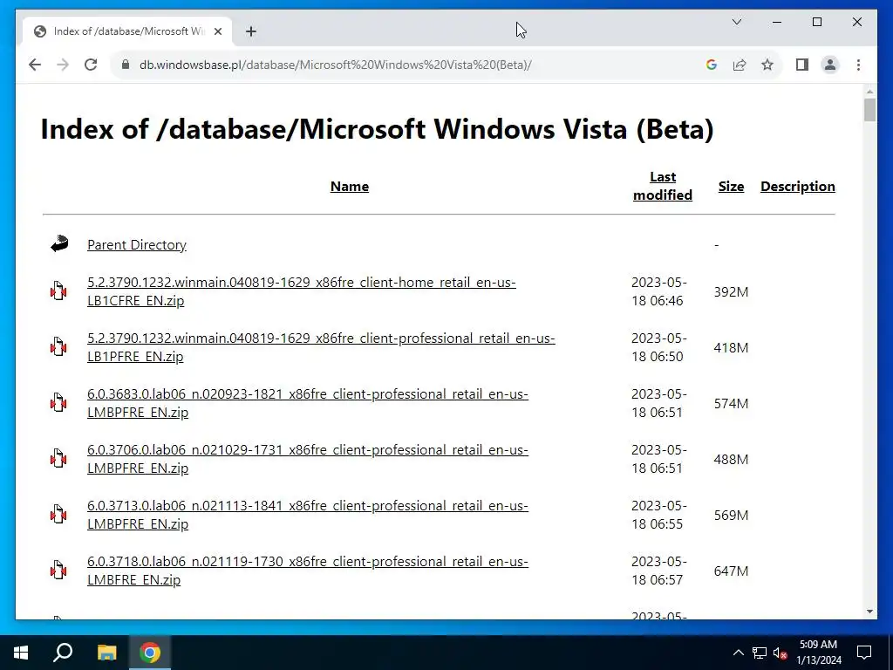The height and width of the screenshot is (670, 893).
Task: Click the 488M size value
Action: tap(731, 459)
